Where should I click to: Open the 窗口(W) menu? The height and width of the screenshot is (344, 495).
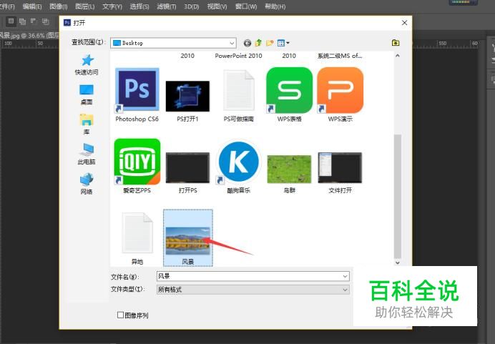246,6
